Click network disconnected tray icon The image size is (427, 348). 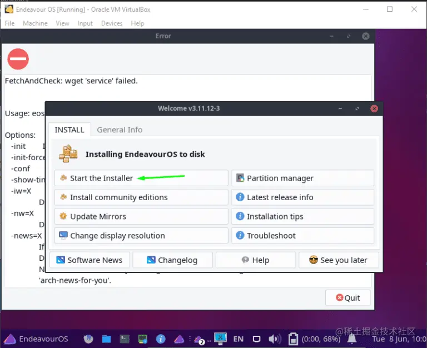point(220,339)
